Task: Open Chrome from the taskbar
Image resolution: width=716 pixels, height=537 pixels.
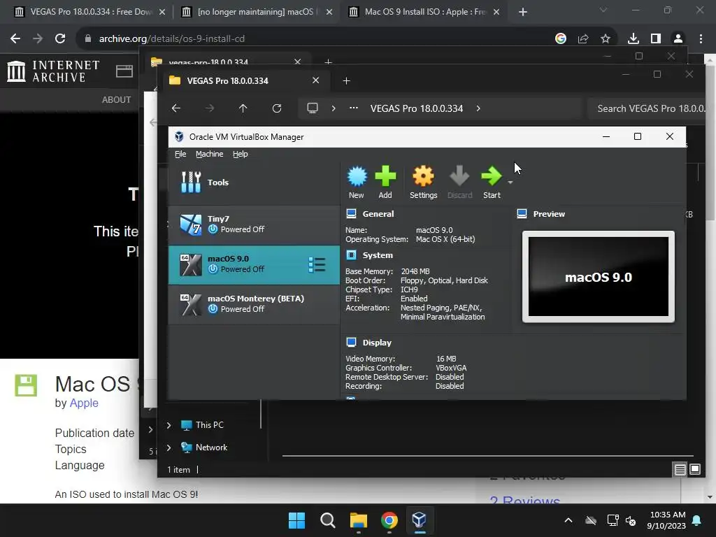Action: 389,520
